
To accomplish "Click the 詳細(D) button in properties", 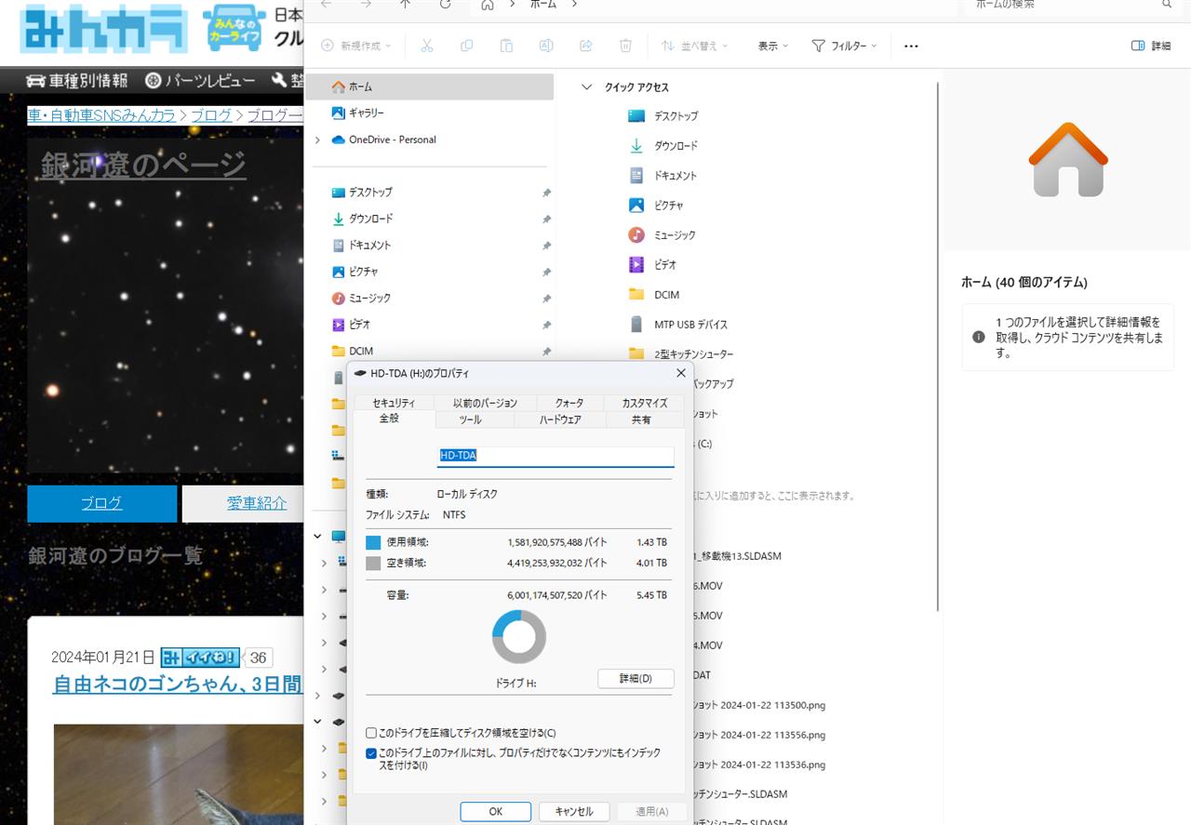I will [636, 679].
